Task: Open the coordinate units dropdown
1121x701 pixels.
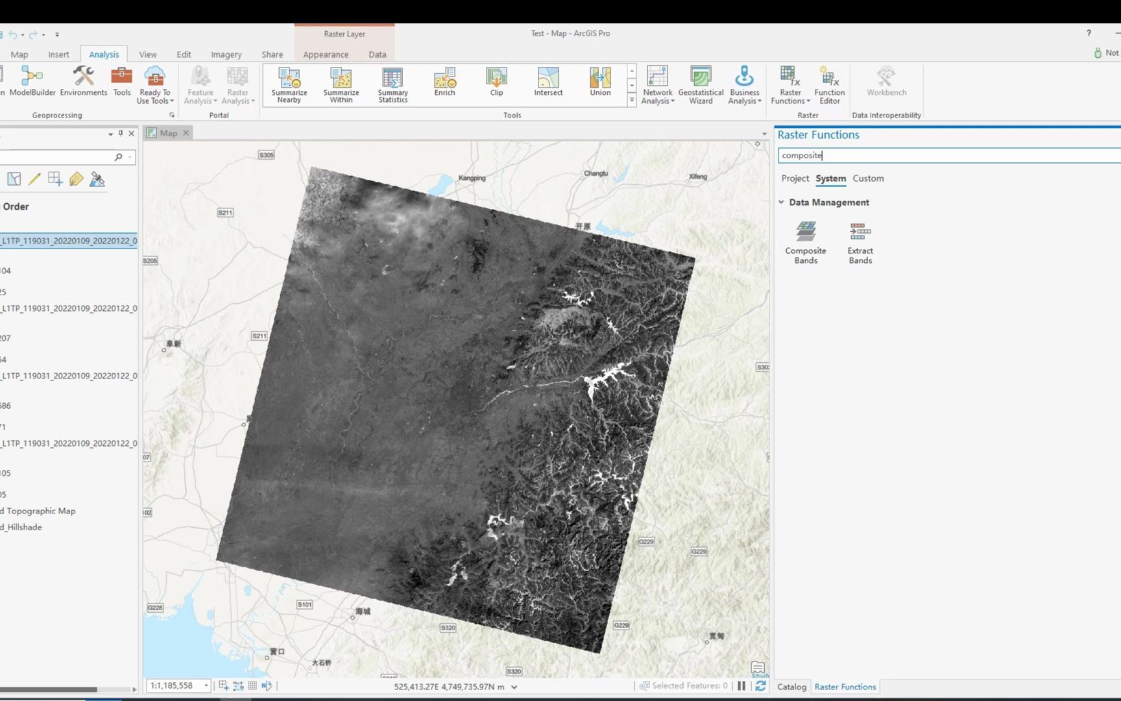Action: coord(515,686)
